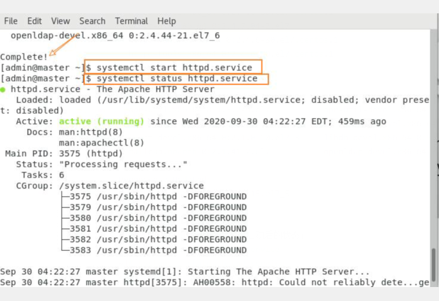Click 'CGroup: /system.slice/httpd.service' line
This screenshot has width=439, height=301.
tap(110, 185)
